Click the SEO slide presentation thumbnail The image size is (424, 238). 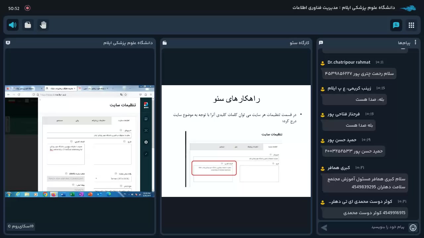click(236, 141)
